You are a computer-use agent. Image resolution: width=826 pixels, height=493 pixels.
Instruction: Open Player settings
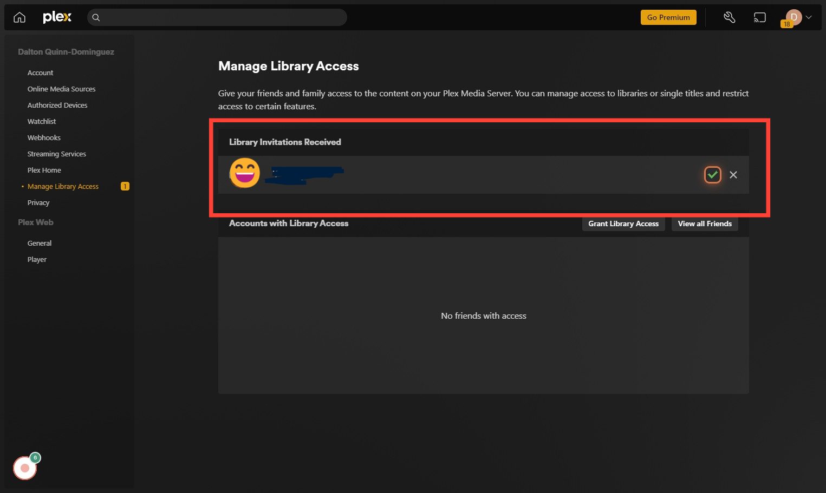tap(37, 259)
